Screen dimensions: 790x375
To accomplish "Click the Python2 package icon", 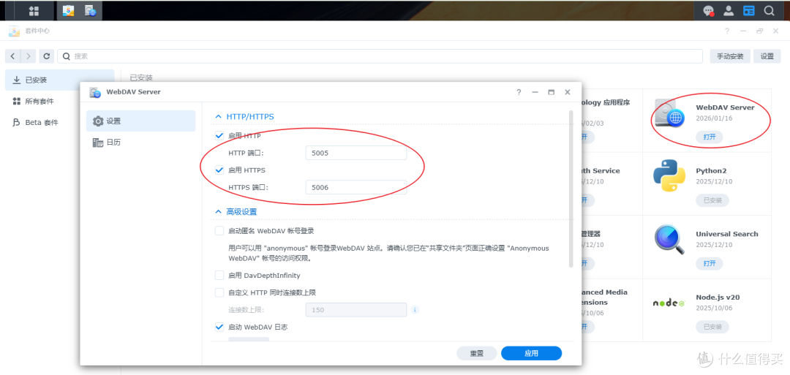I will tap(669, 175).
